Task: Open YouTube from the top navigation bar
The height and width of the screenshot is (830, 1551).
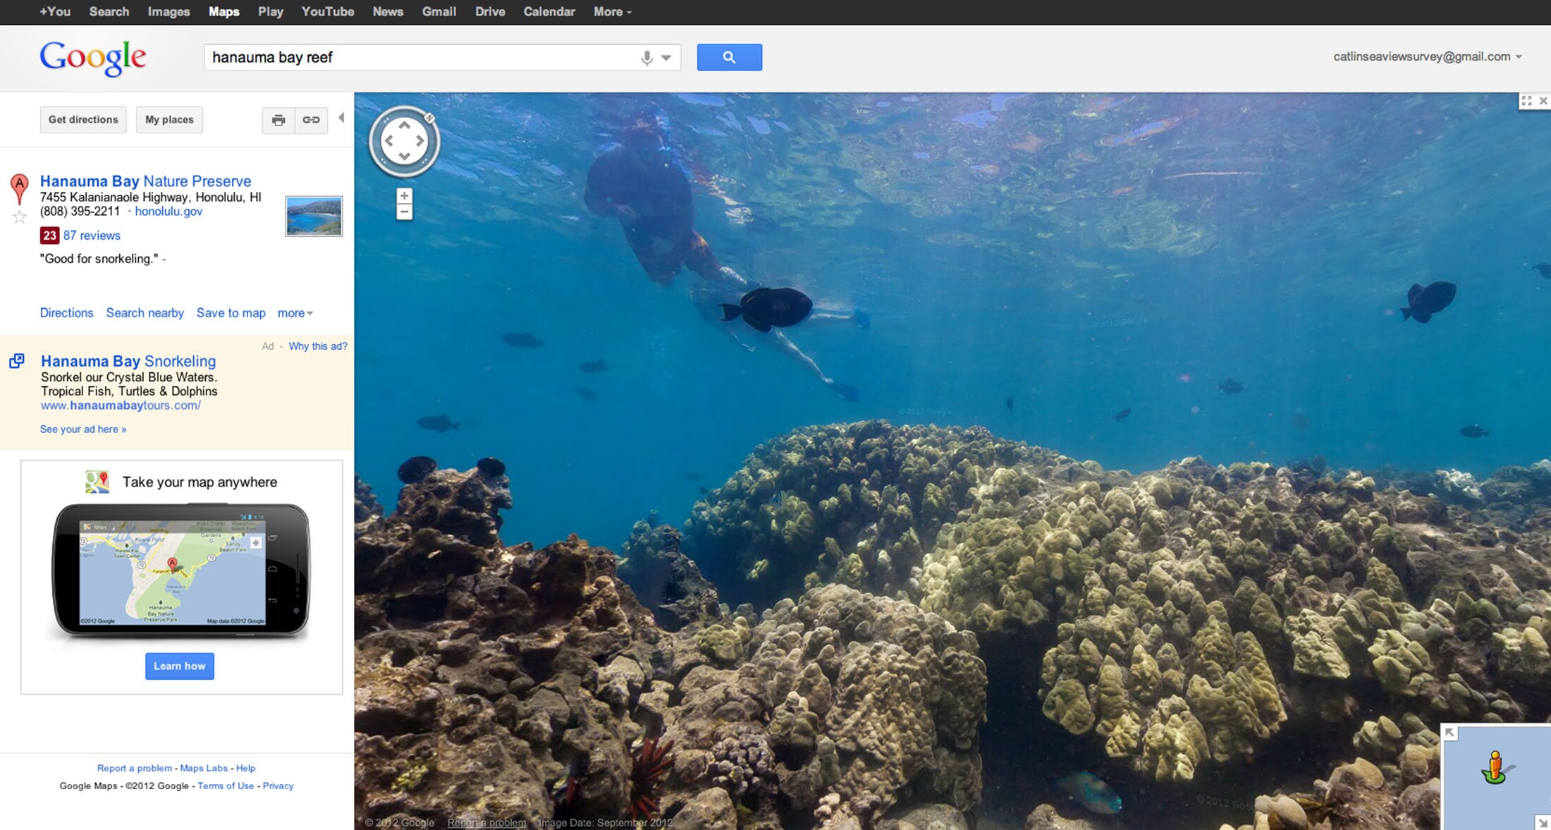Action: 326,11
